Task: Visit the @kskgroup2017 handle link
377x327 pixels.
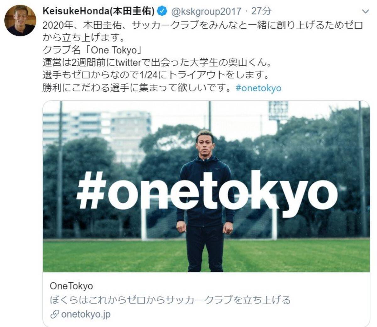Action: [206, 11]
